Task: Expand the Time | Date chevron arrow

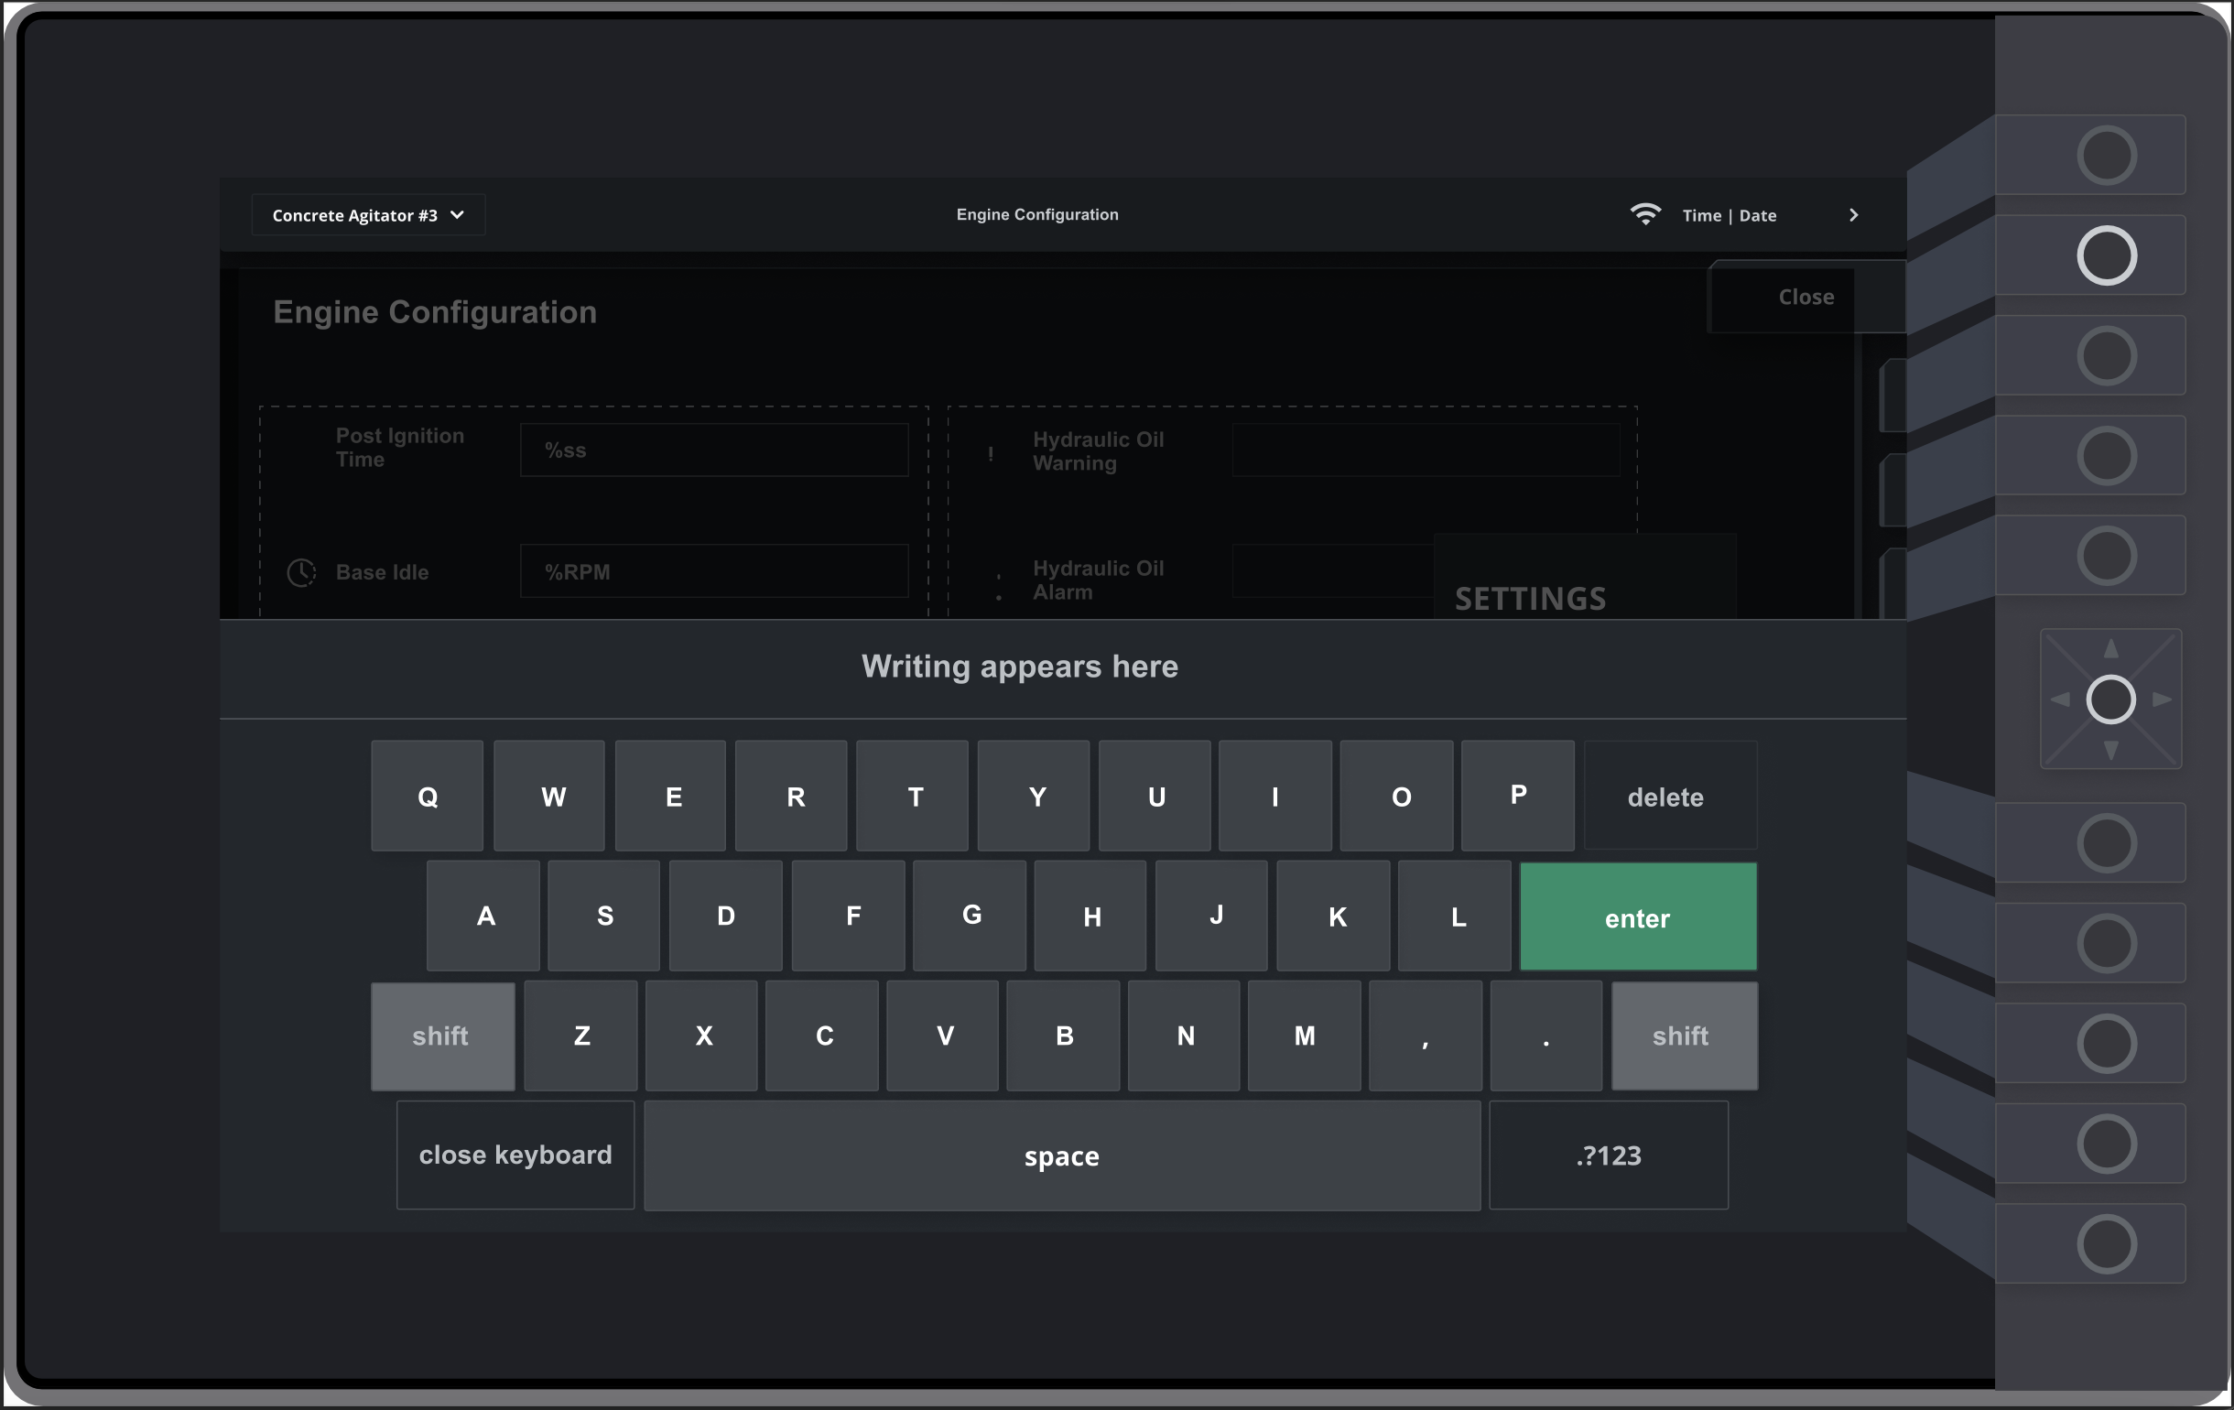Action: coord(1853,215)
